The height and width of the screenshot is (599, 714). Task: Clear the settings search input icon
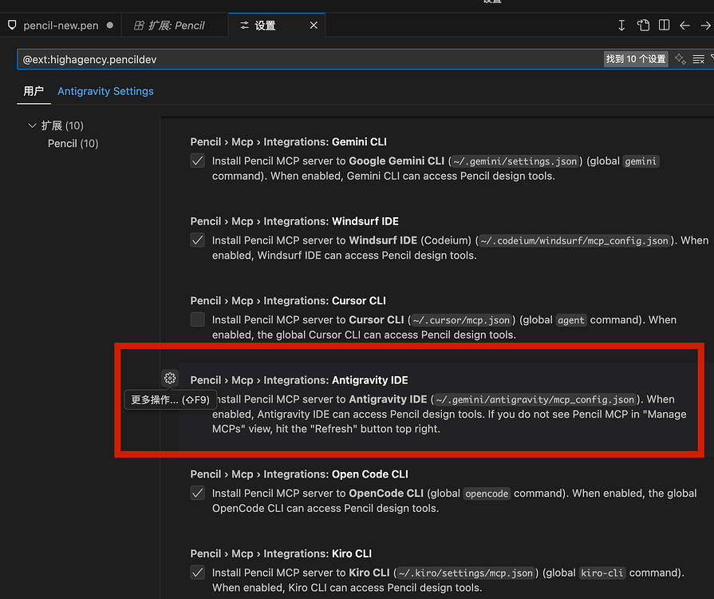pos(698,59)
